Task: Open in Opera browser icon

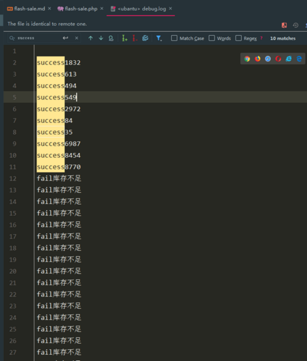Action: [279, 59]
